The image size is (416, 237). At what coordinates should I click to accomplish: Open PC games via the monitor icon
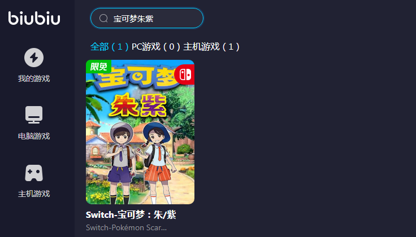click(x=34, y=115)
